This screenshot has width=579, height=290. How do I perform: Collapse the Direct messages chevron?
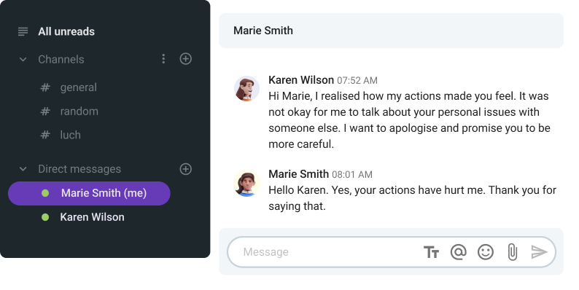[x=23, y=169]
